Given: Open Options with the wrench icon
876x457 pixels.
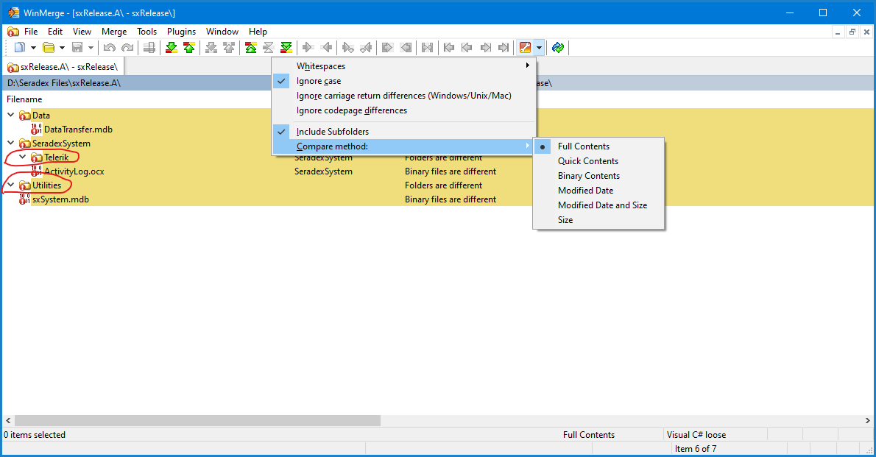Looking at the screenshot, I should (x=525, y=48).
